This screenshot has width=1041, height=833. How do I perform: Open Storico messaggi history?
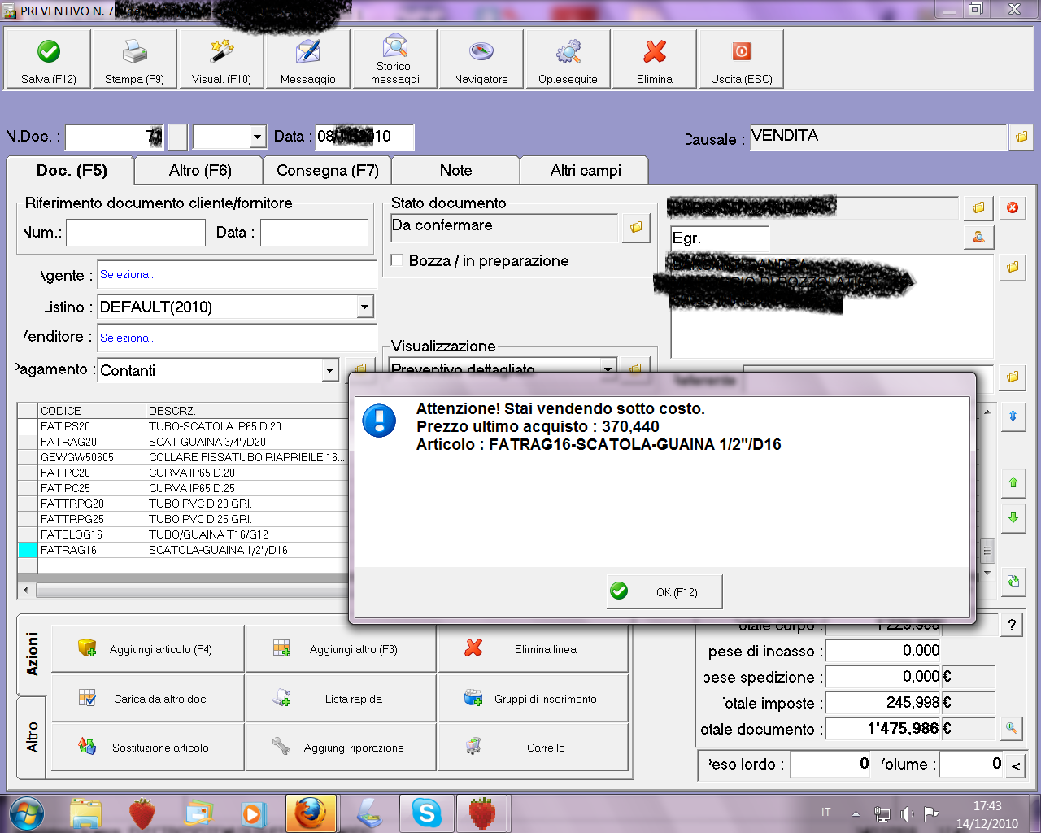(394, 59)
